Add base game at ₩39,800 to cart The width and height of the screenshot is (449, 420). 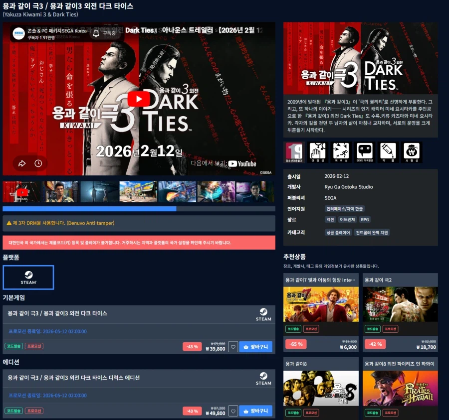coord(255,347)
